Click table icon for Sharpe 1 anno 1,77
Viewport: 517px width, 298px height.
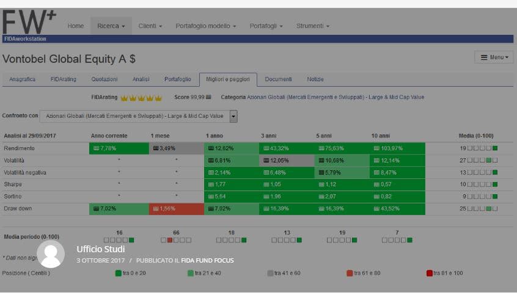click(x=211, y=184)
